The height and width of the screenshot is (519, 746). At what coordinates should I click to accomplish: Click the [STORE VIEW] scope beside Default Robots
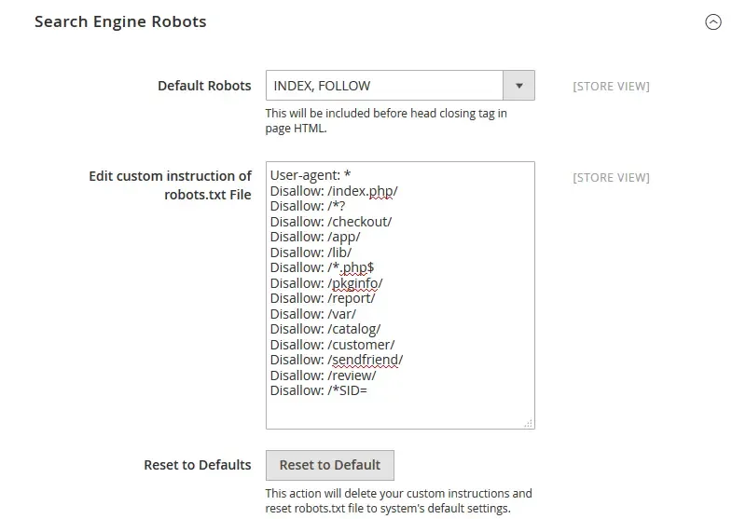611,87
